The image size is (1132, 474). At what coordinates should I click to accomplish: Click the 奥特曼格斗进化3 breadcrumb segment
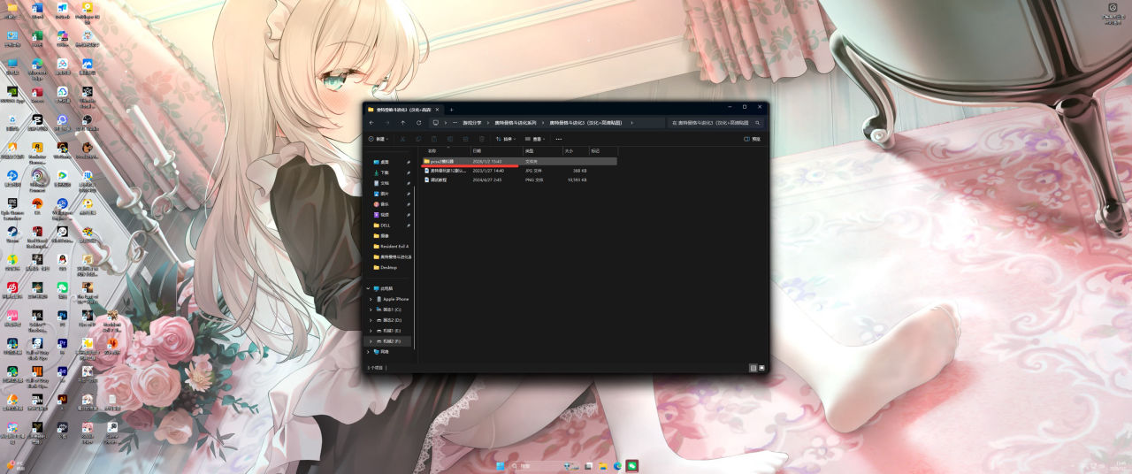(x=585, y=123)
